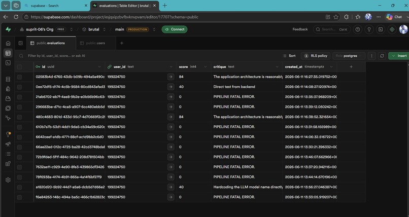Open Project Settings gear icon

click(8, 180)
